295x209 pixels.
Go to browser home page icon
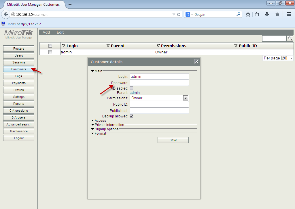click(277, 14)
